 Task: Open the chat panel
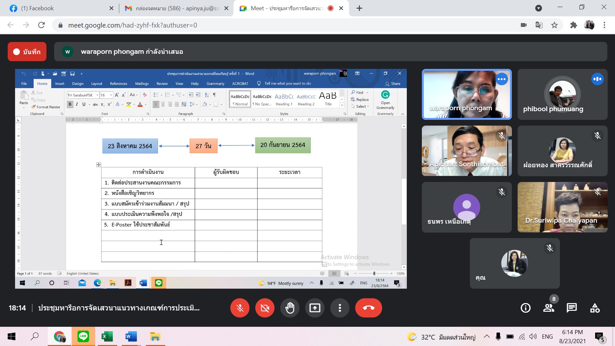point(572,308)
